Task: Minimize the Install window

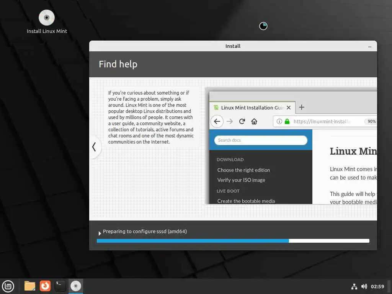Action: click(x=370, y=46)
